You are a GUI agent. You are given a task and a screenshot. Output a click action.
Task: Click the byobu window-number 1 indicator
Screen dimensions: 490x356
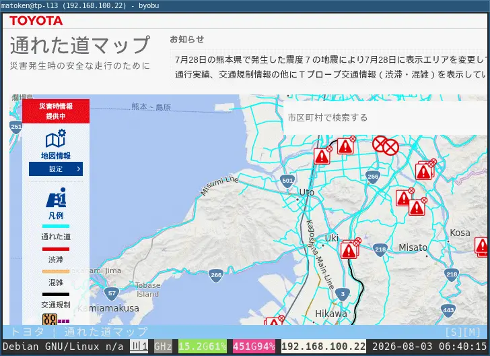coord(139,347)
